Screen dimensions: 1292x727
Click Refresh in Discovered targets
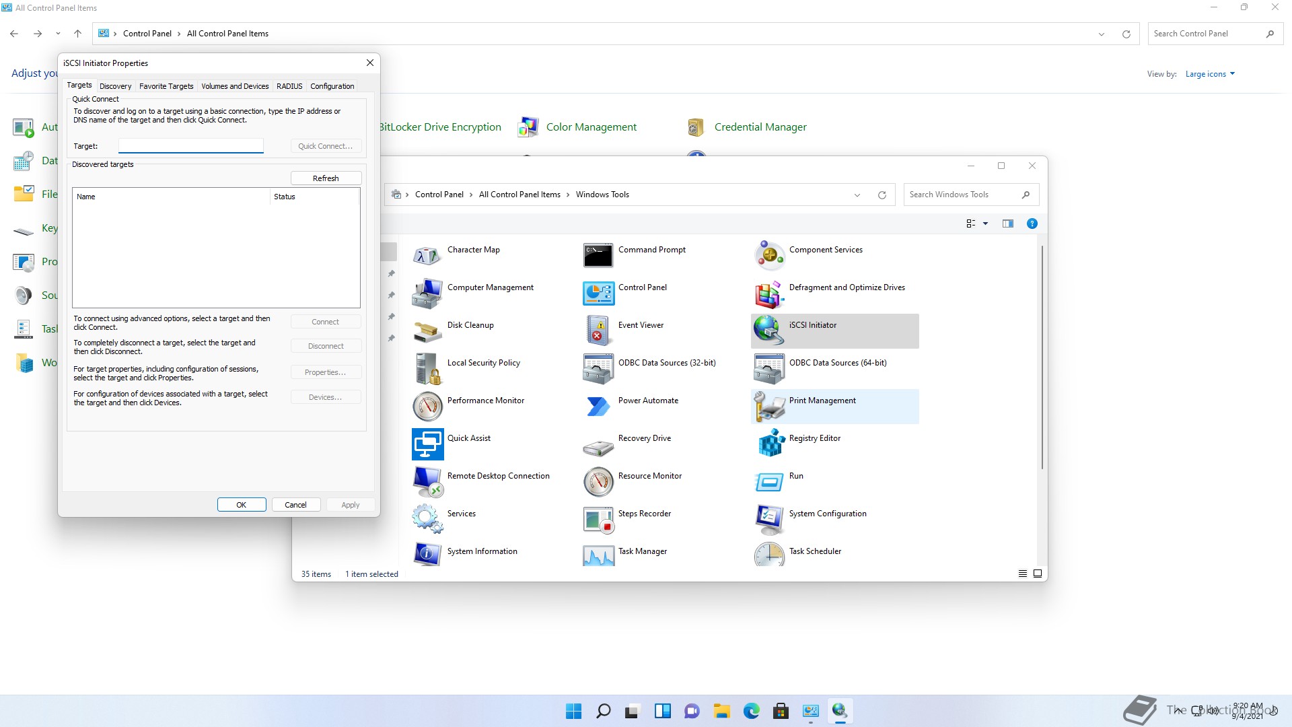326,178
